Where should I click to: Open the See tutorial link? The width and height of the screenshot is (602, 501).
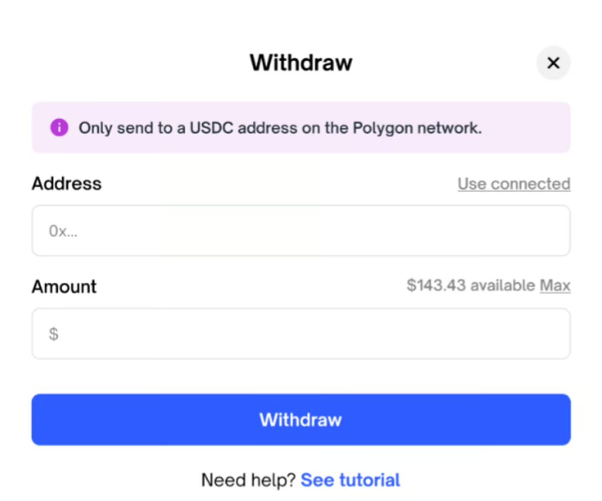pos(350,480)
